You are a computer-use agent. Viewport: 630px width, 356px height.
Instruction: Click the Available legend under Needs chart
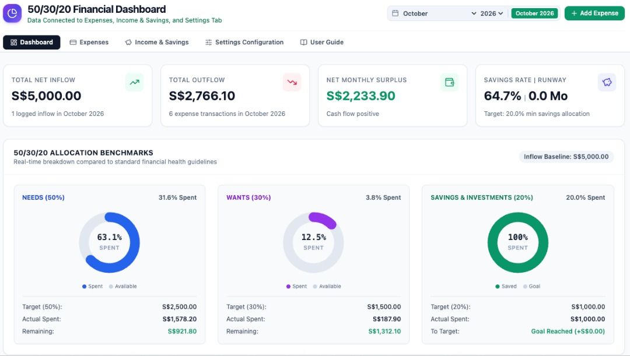123,286
